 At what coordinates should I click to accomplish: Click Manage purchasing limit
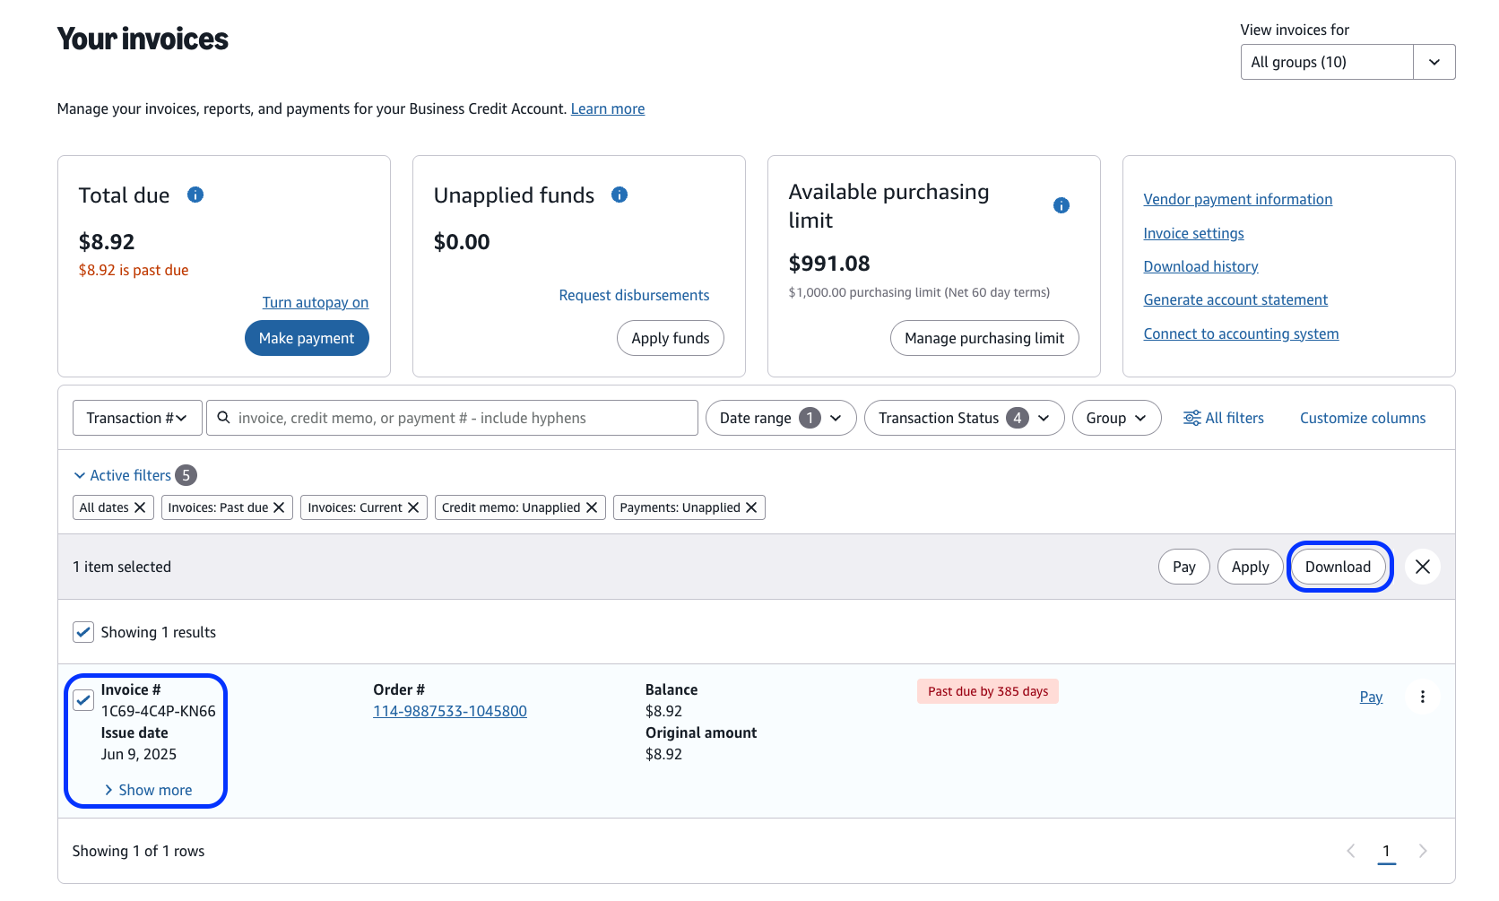tap(984, 338)
